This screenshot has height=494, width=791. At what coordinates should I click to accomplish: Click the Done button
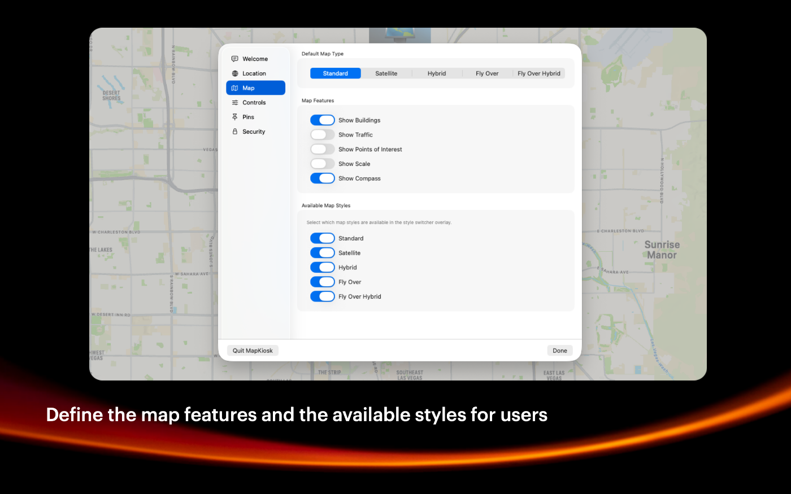pos(560,351)
